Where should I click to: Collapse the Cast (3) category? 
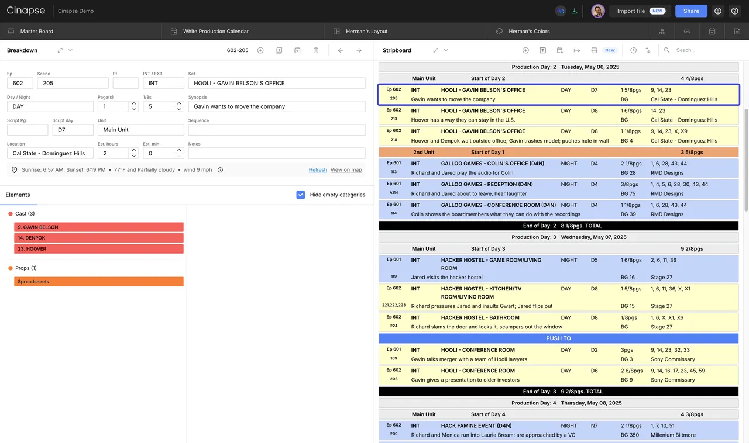[22, 214]
